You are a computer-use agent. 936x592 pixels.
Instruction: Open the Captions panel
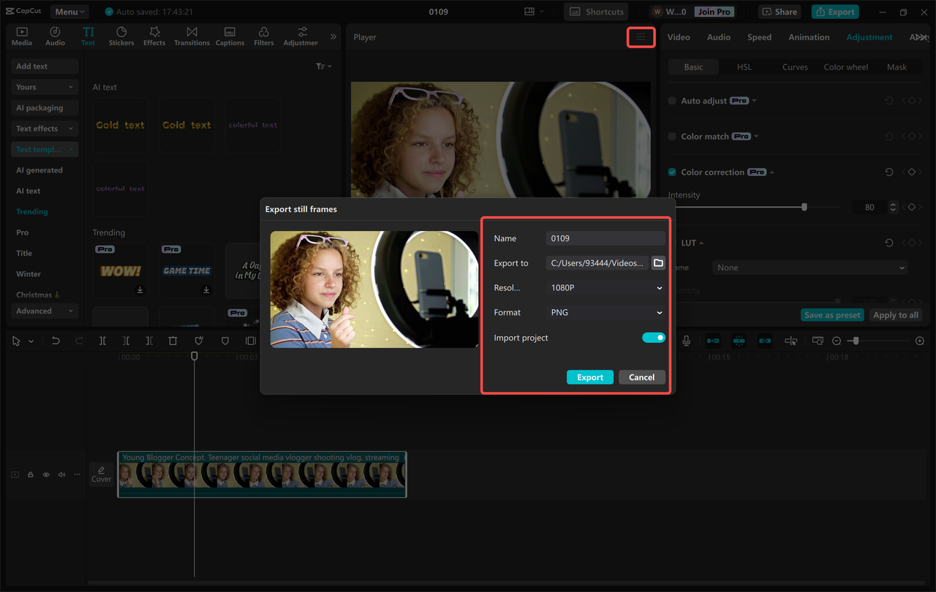click(230, 34)
